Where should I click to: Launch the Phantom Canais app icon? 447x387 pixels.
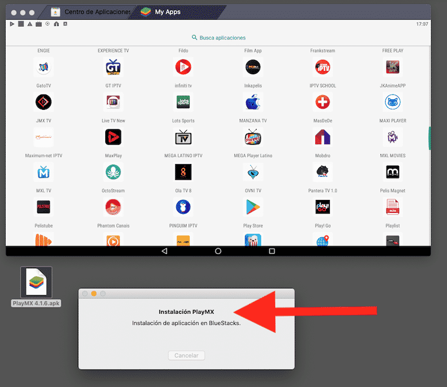(113, 207)
